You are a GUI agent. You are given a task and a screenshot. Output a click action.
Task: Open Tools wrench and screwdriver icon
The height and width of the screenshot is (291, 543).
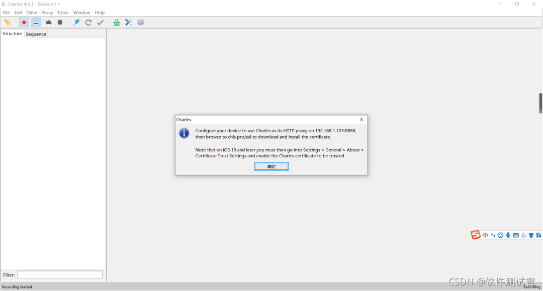pyautogui.click(x=129, y=23)
